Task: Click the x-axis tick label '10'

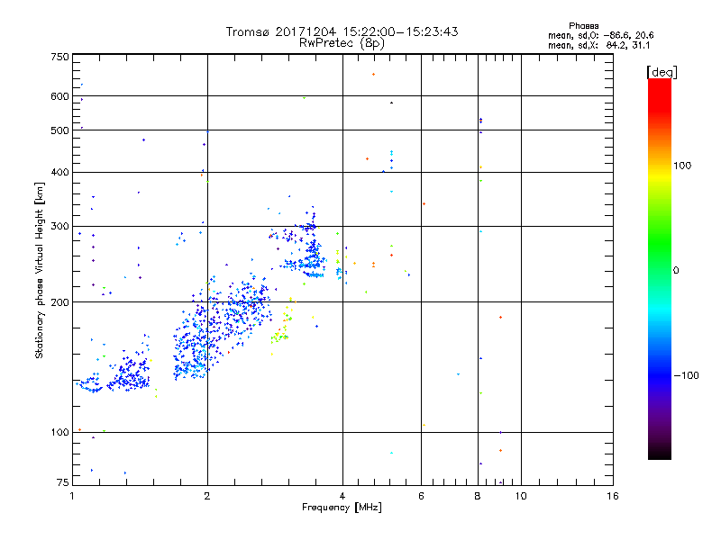Action: (521, 496)
